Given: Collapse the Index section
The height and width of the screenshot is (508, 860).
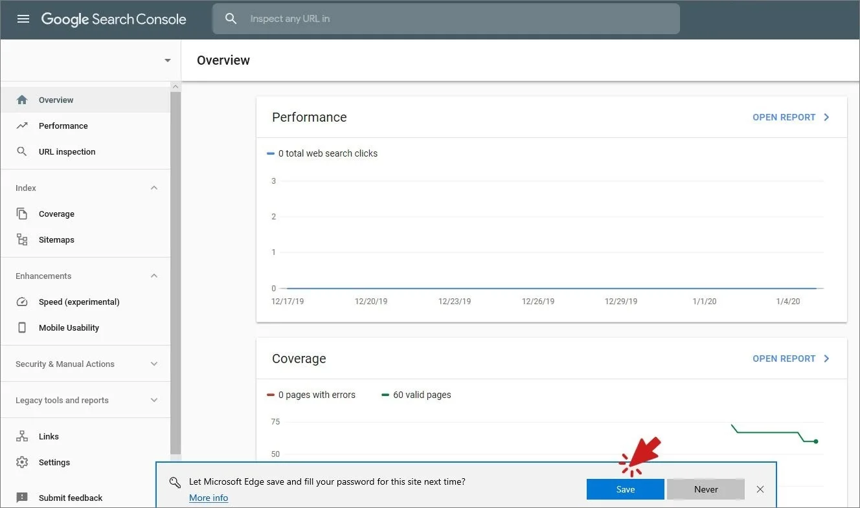Looking at the screenshot, I should click(x=154, y=188).
